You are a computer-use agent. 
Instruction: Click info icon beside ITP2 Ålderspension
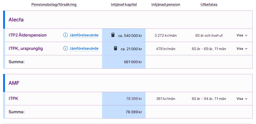click(65, 35)
